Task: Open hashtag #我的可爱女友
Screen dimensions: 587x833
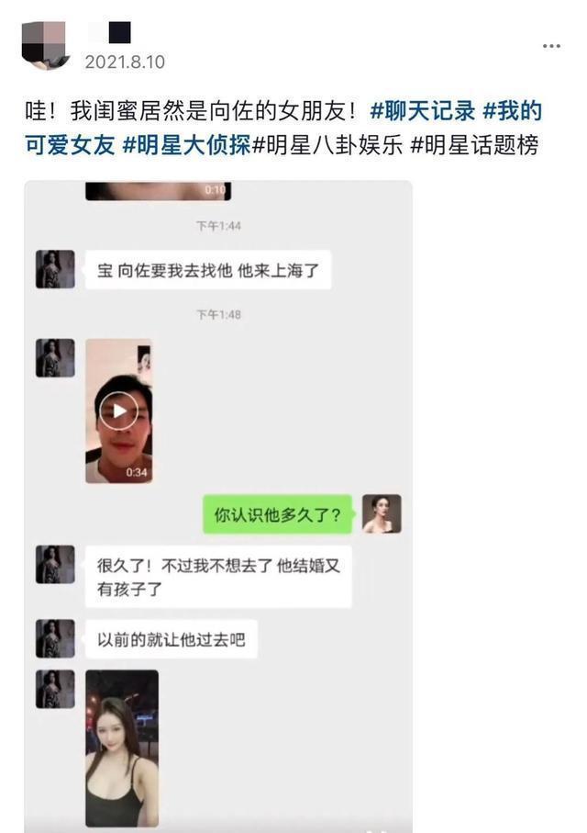Action: (x=282, y=128)
